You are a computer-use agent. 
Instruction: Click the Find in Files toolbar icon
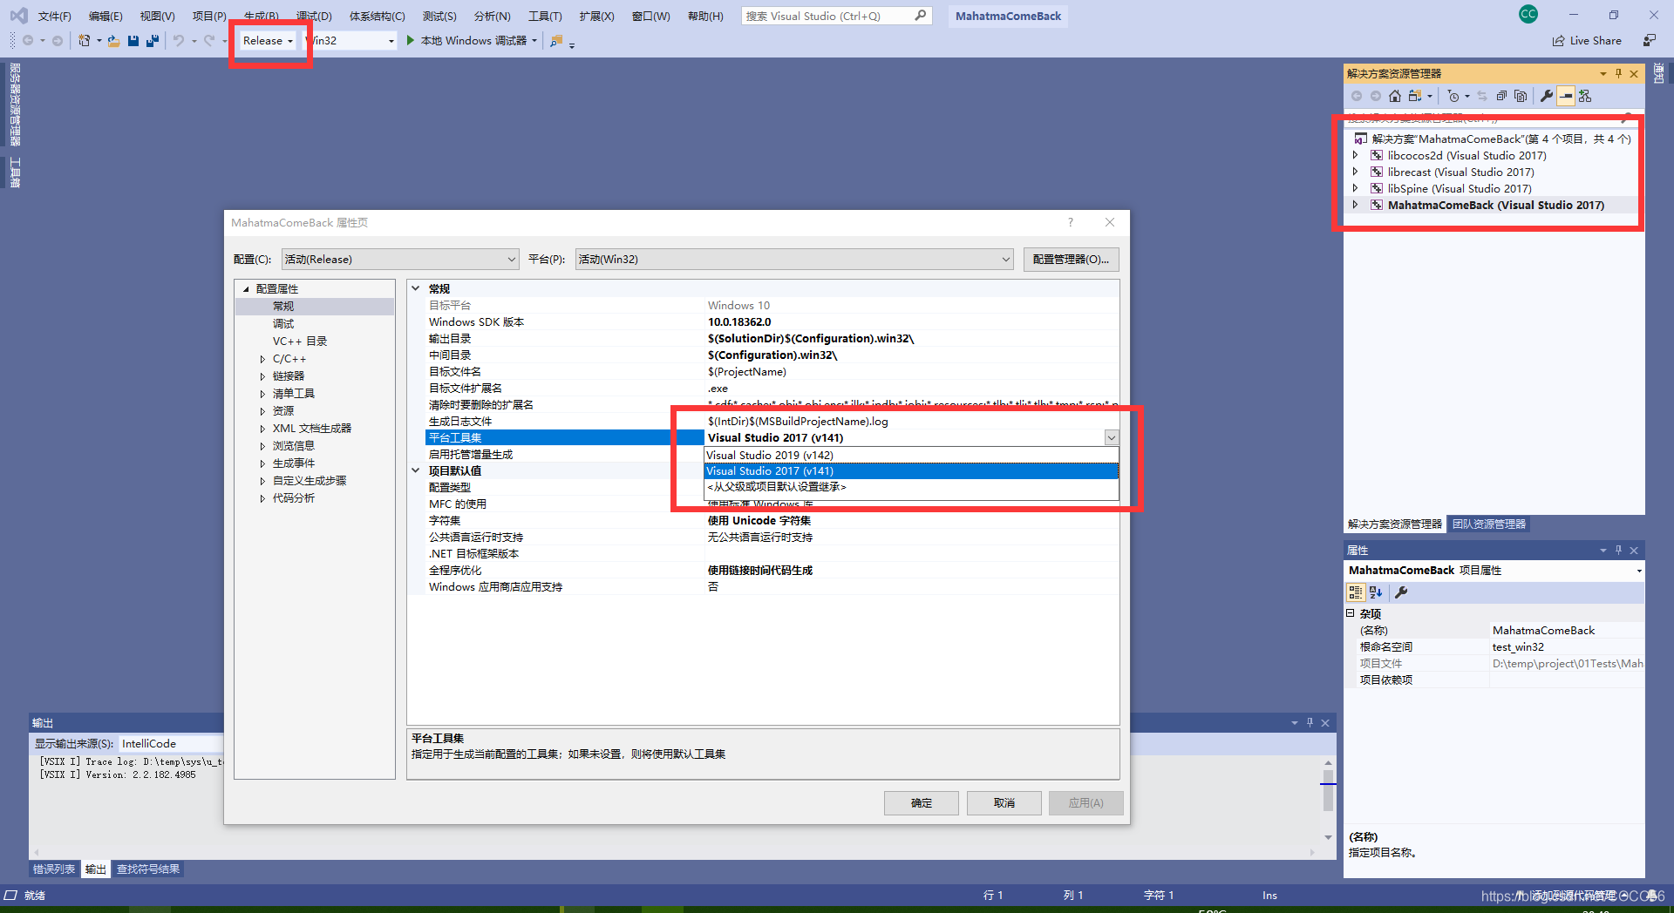pyautogui.click(x=555, y=40)
